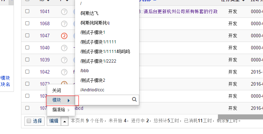Viewport: 263px width, 134px height.
Task: Click the horizontal scrollbar under the table
Action: point(241,117)
